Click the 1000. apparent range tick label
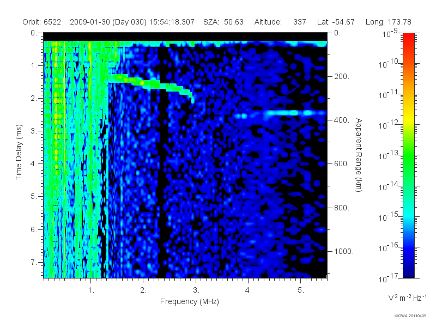Screen dimensions: 436x327 click(344, 251)
